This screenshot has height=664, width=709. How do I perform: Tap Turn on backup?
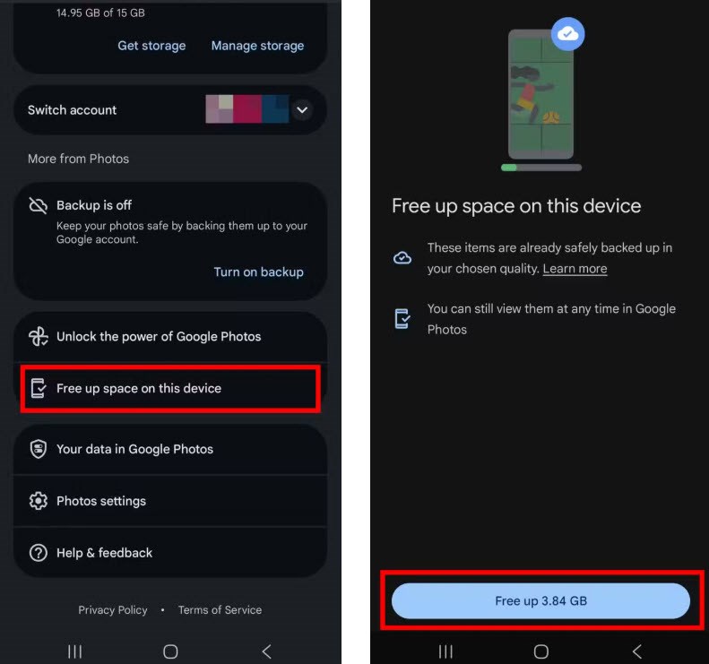point(259,272)
